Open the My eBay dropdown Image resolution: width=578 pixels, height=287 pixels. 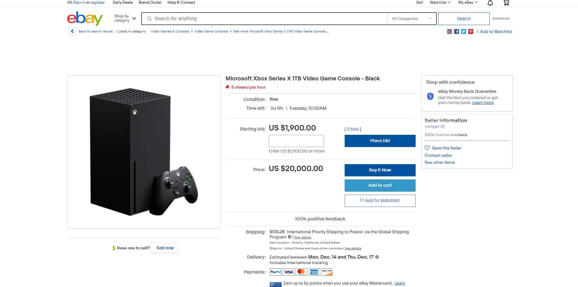(x=468, y=2)
